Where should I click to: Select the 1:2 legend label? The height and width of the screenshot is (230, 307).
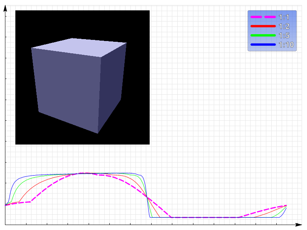tap(284, 26)
